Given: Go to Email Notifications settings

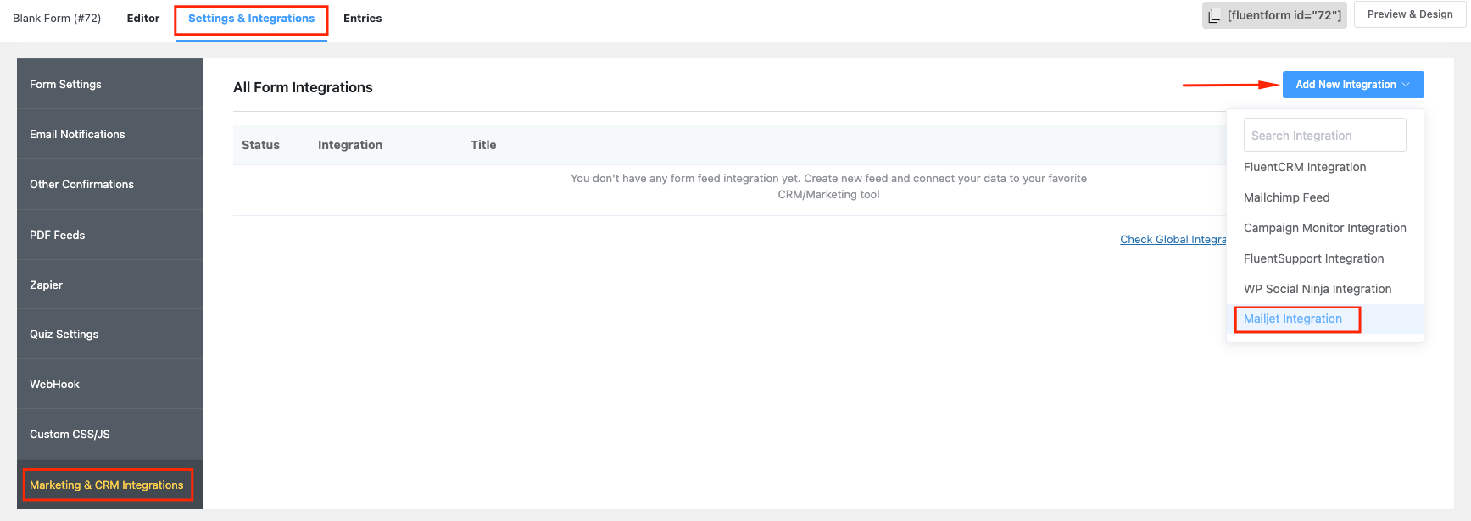Looking at the screenshot, I should (77, 135).
